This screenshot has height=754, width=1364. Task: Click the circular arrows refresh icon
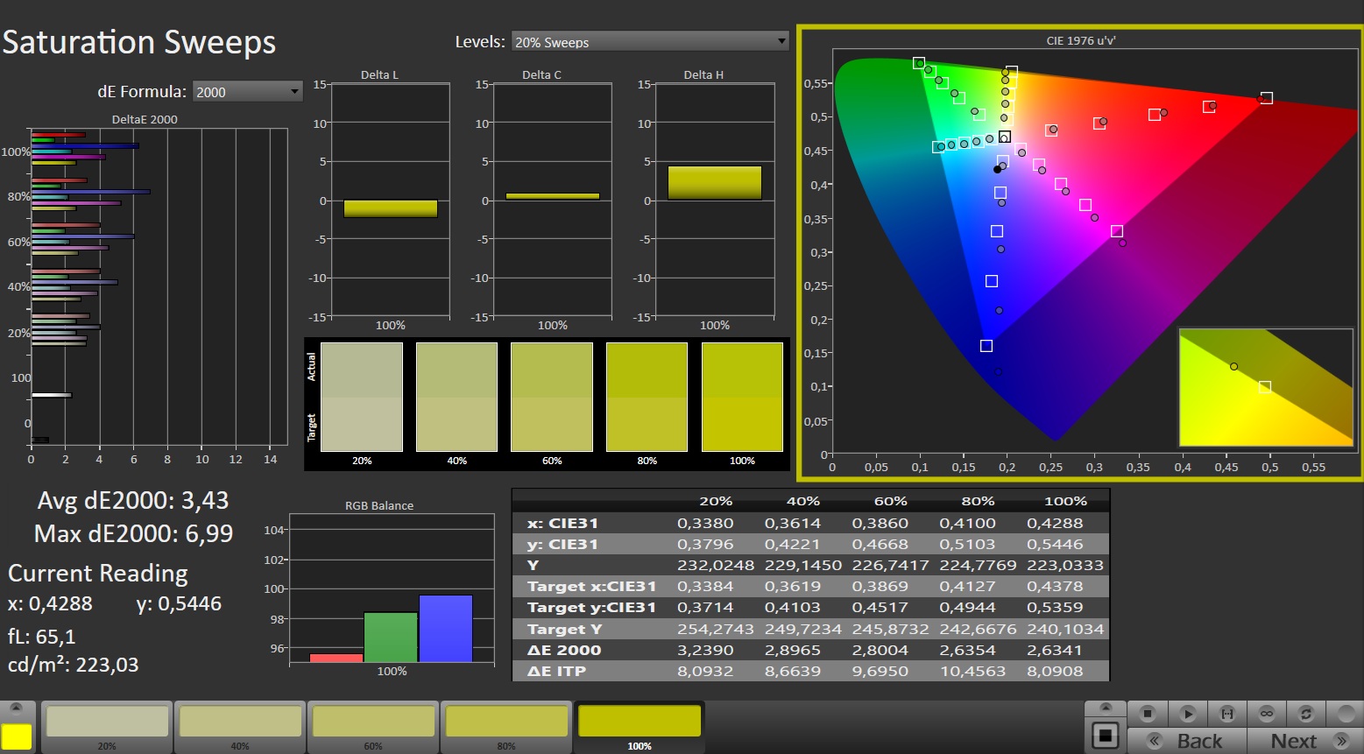pyautogui.click(x=1306, y=714)
